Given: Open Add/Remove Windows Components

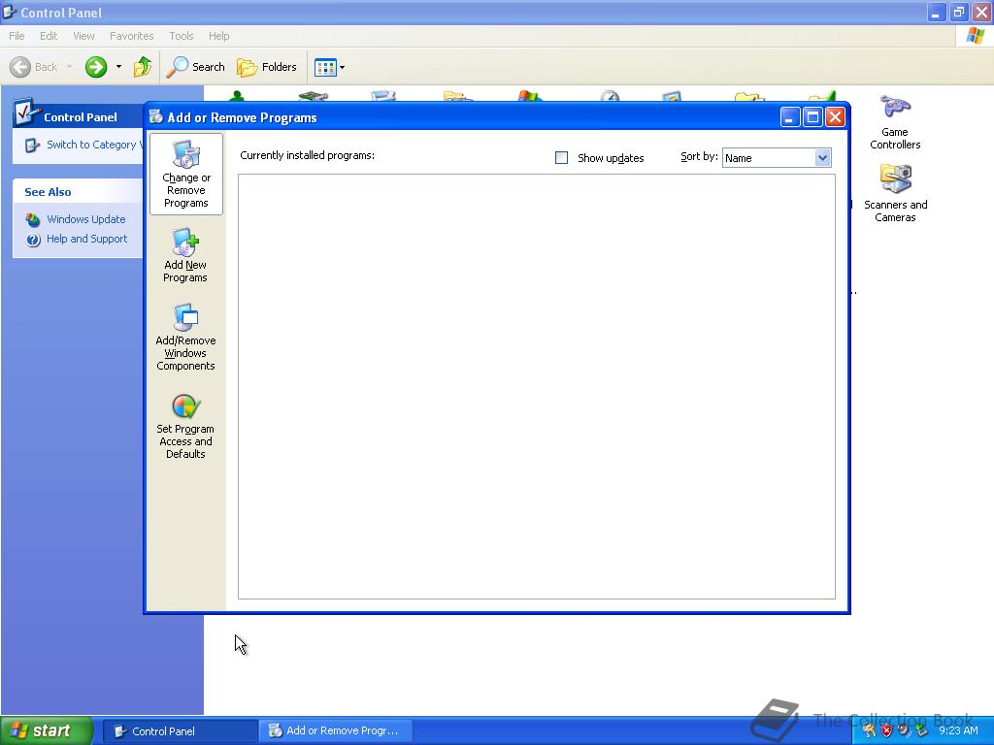Looking at the screenshot, I should 185,337.
